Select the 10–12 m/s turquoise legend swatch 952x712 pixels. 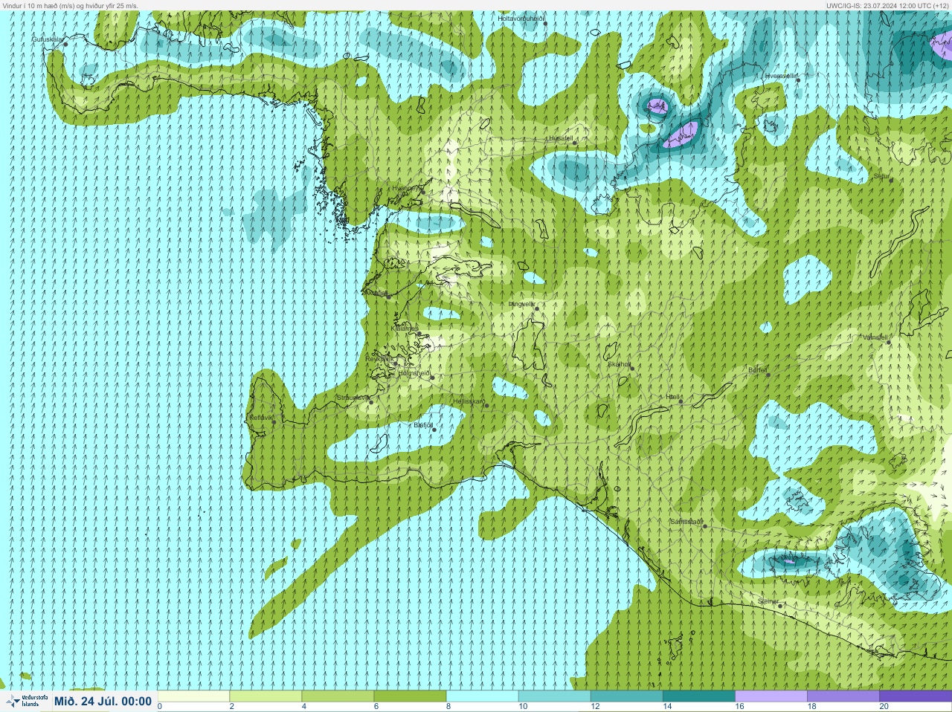pos(554,696)
